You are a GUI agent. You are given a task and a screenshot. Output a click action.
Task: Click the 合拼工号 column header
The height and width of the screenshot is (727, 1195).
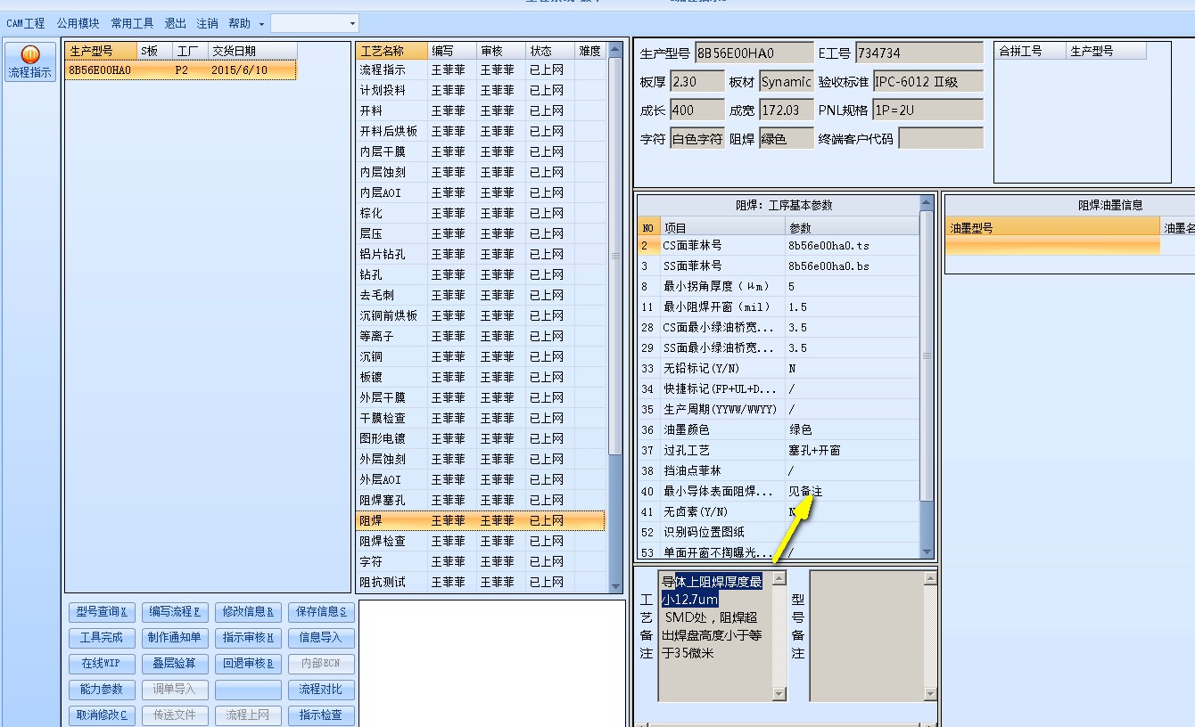click(1031, 51)
